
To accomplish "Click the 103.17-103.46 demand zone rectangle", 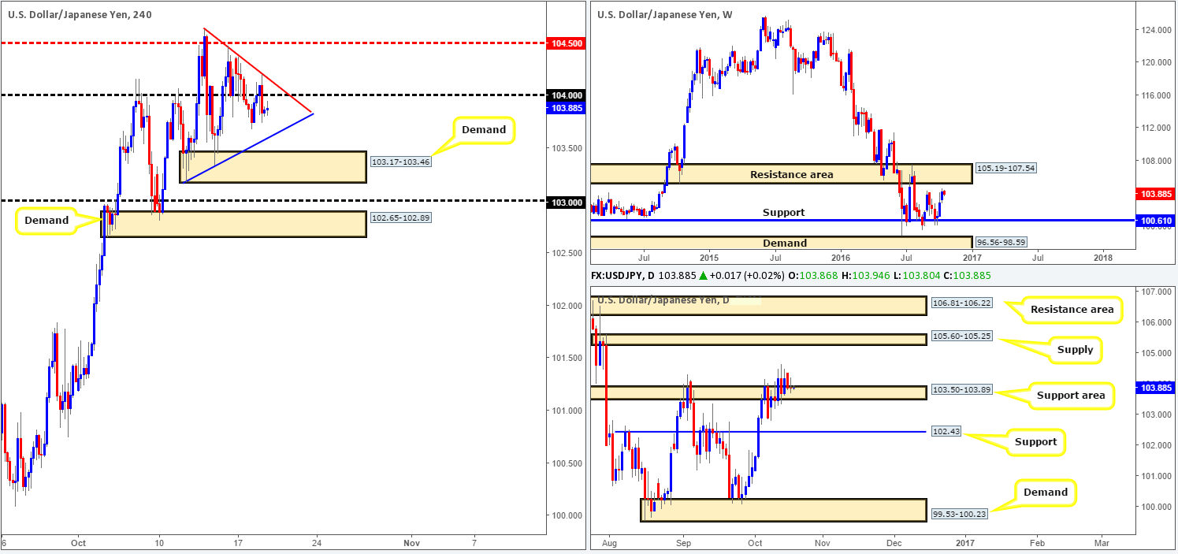I will point(273,167).
